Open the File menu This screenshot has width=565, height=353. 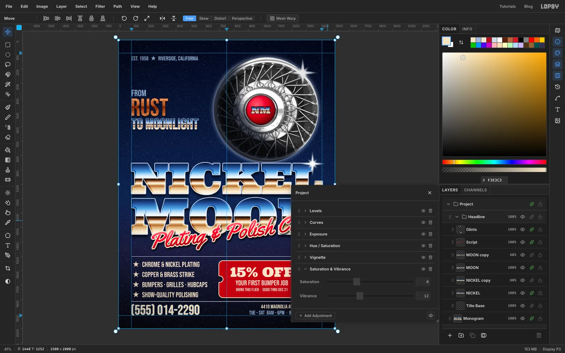9,6
